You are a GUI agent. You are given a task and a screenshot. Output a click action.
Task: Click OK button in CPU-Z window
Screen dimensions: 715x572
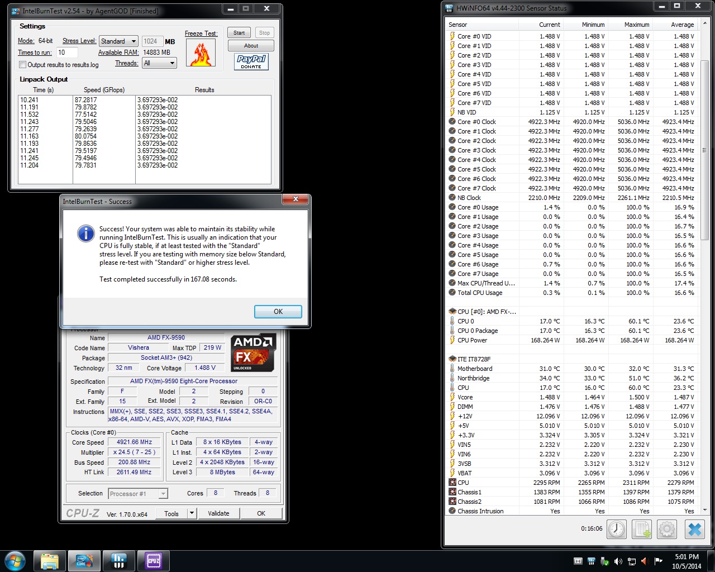[x=261, y=513]
